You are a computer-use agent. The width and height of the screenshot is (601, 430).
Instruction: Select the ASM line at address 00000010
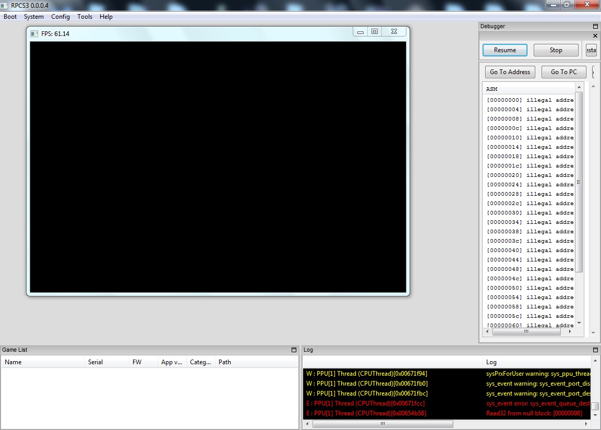530,138
